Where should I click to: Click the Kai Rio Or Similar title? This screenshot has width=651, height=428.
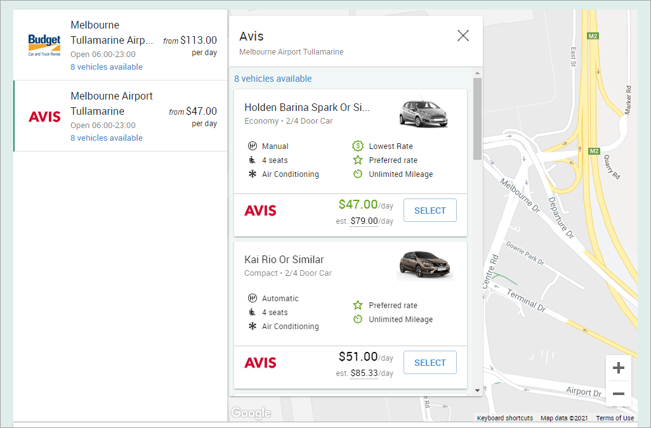pyautogui.click(x=284, y=259)
